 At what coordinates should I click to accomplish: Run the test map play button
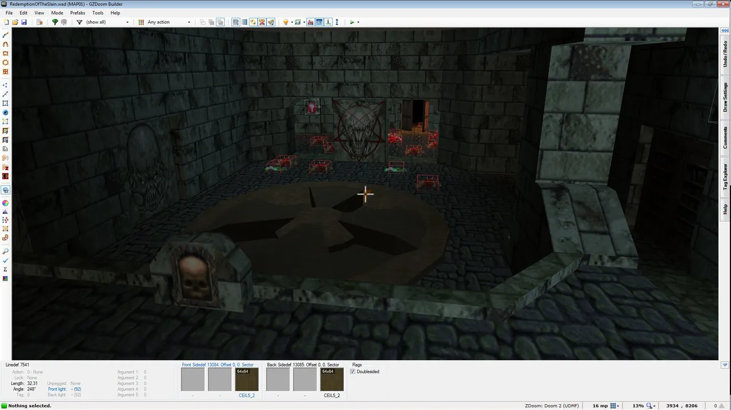[352, 22]
